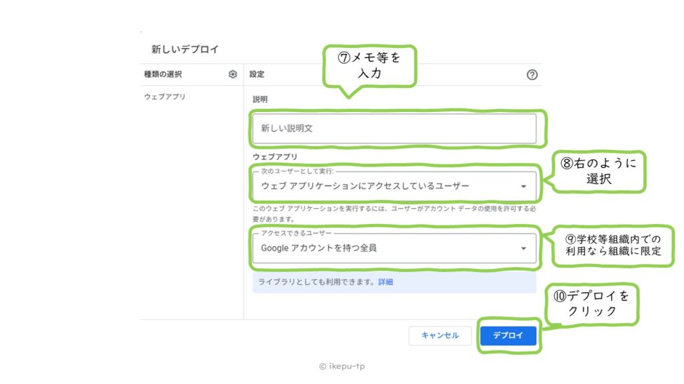This screenshot has width=684, height=384.
Task: Open the 詳細 link
Action: pos(385,282)
